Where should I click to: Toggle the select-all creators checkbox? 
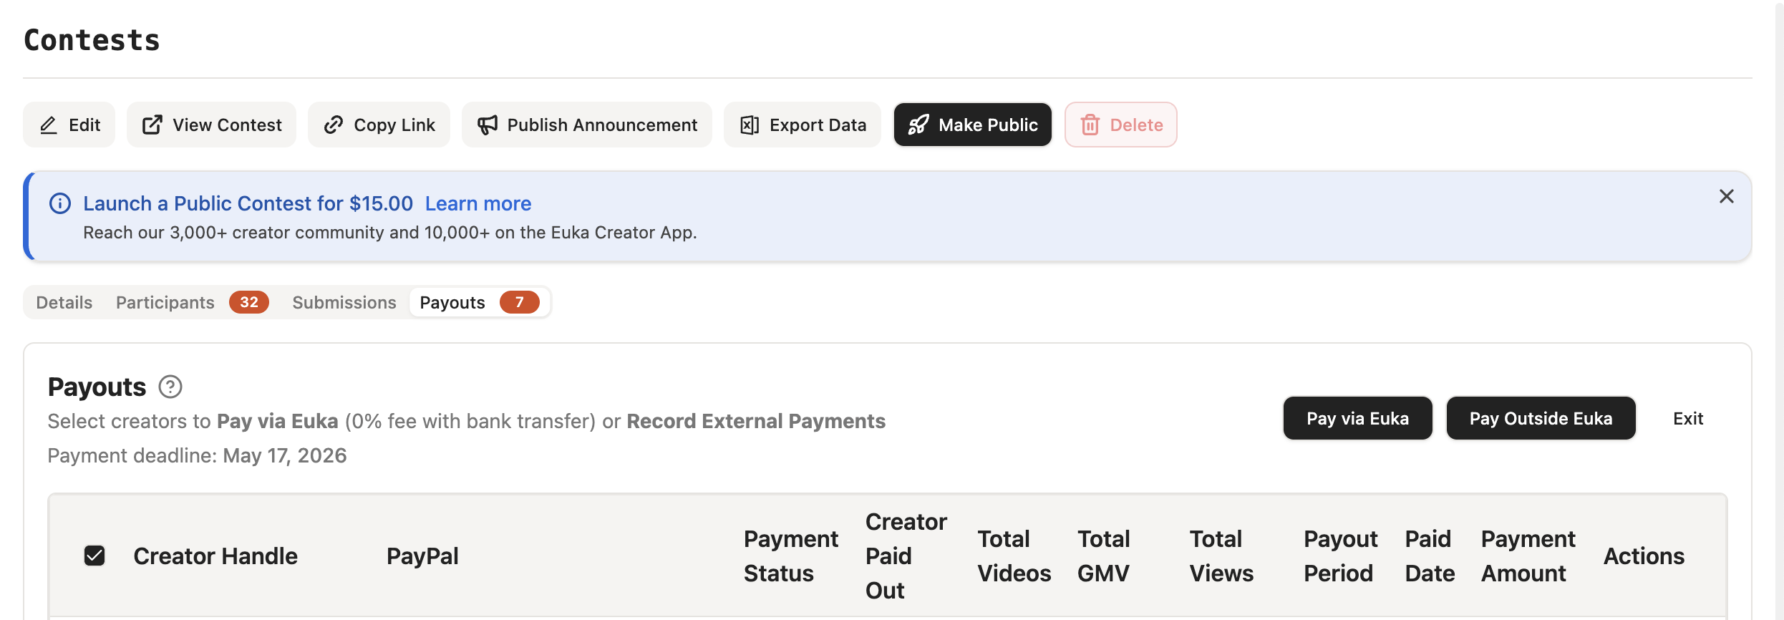pyautogui.click(x=94, y=556)
